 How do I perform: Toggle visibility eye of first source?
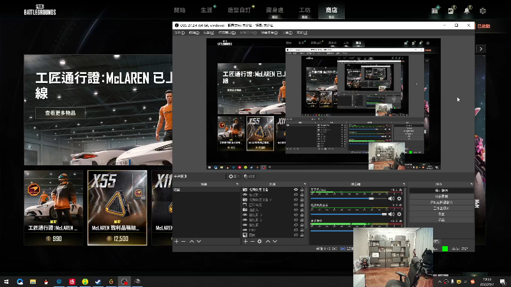[x=296, y=190]
